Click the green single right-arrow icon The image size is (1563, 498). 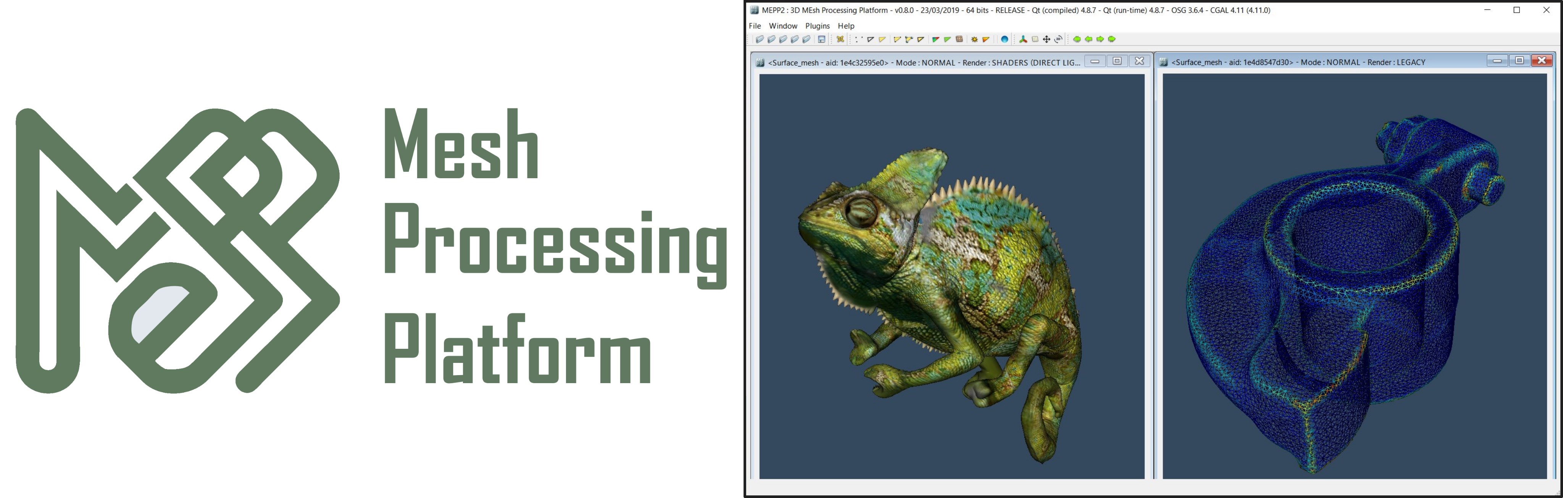pos(1100,39)
